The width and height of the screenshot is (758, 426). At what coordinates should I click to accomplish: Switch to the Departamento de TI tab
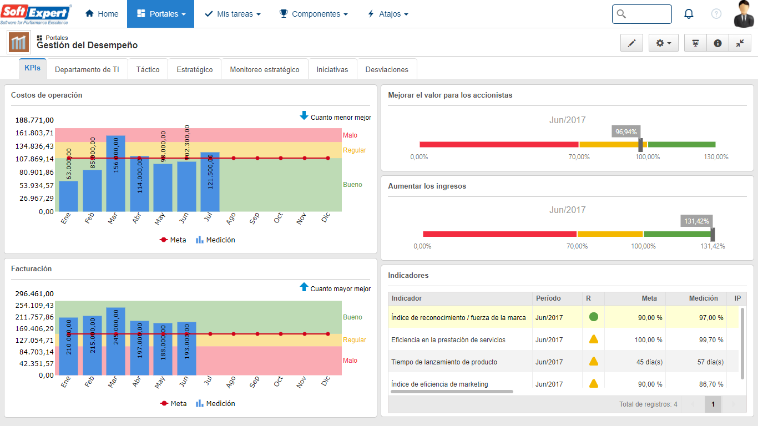click(87, 69)
